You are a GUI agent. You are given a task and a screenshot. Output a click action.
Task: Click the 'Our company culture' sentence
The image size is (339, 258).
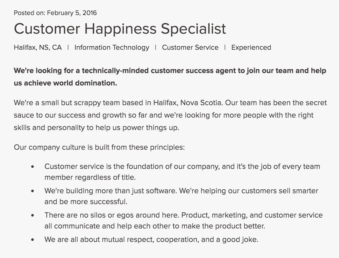[x=99, y=147]
